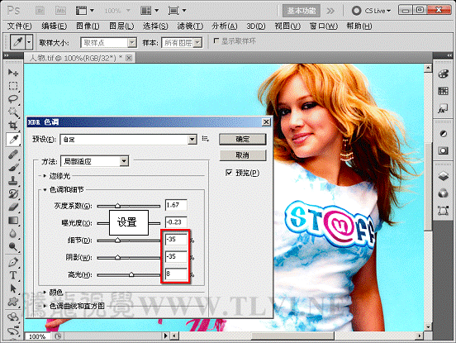Select the Blur tool
This screenshot has width=456, height=343.
(12, 233)
